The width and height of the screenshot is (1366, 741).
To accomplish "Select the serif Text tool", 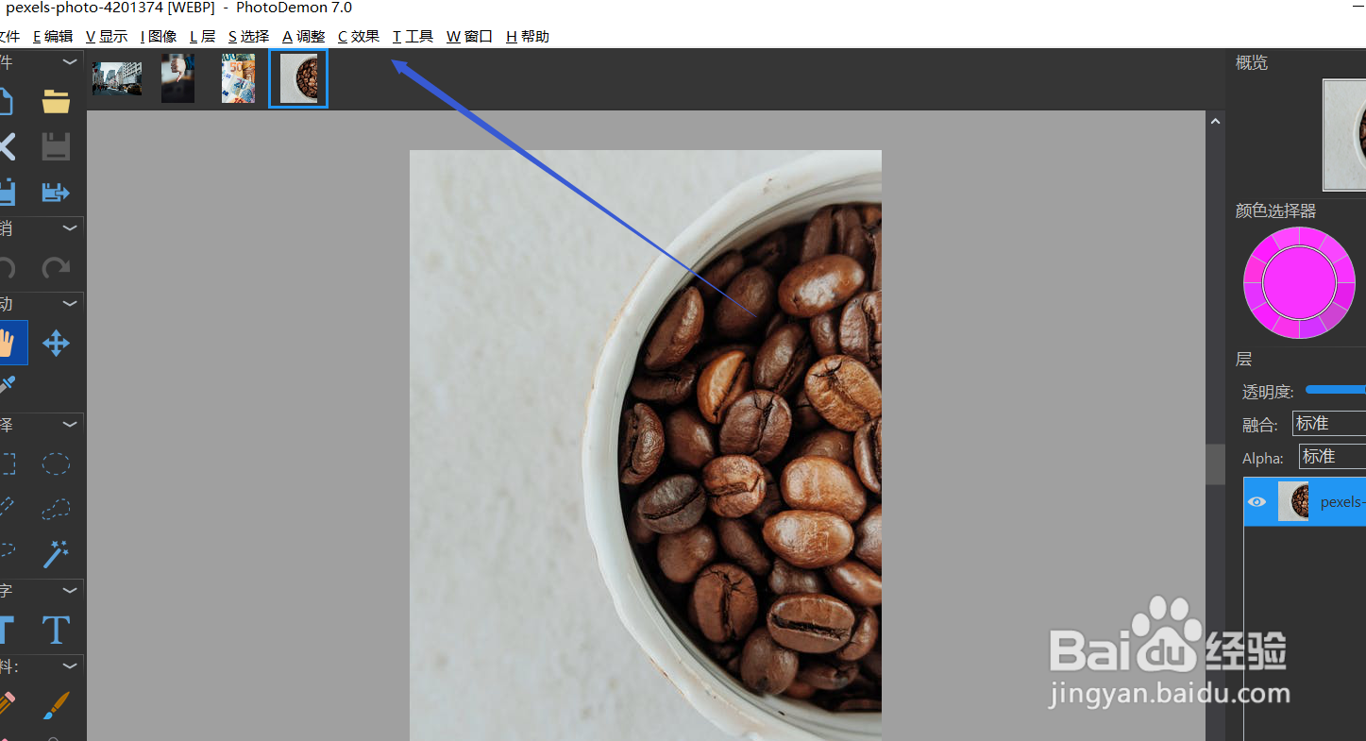I will (x=56, y=630).
